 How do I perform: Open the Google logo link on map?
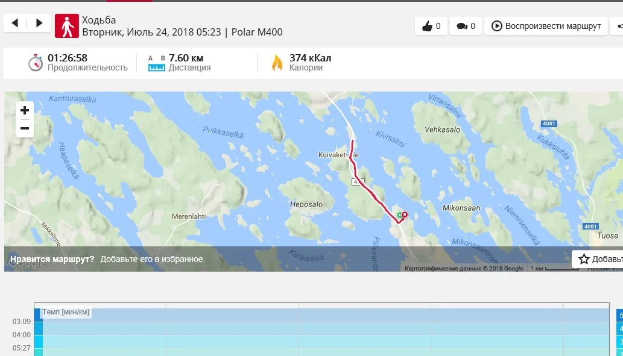click(x=26, y=263)
